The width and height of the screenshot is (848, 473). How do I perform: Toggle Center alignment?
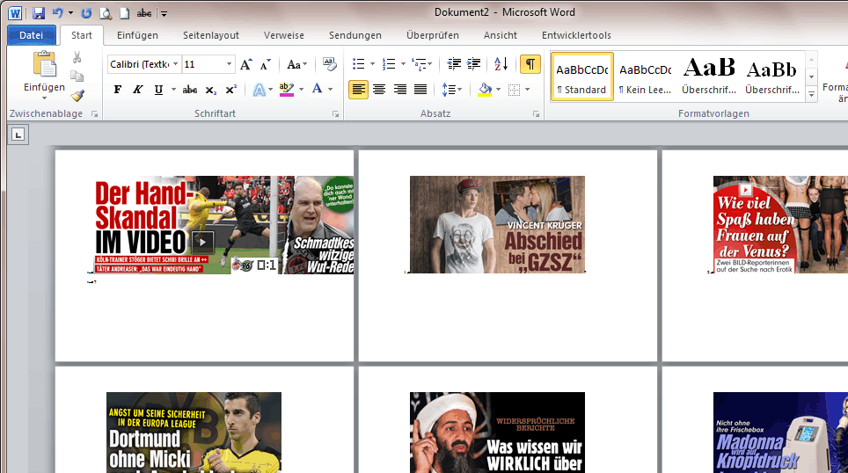pos(379,89)
